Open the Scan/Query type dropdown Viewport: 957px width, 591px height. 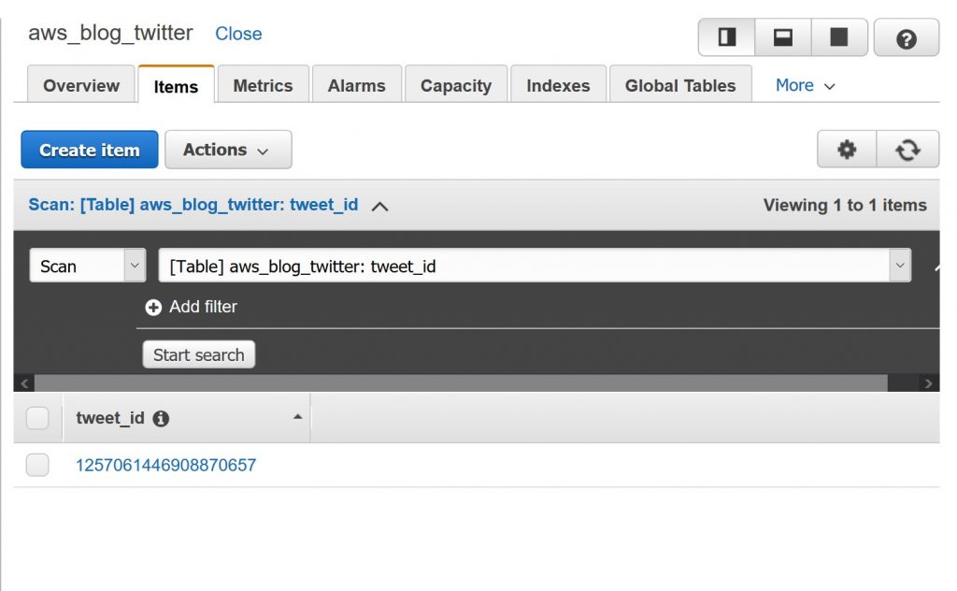click(87, 266)
